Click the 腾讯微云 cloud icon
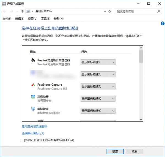The image size is (165, 157). tap(33, 97)
